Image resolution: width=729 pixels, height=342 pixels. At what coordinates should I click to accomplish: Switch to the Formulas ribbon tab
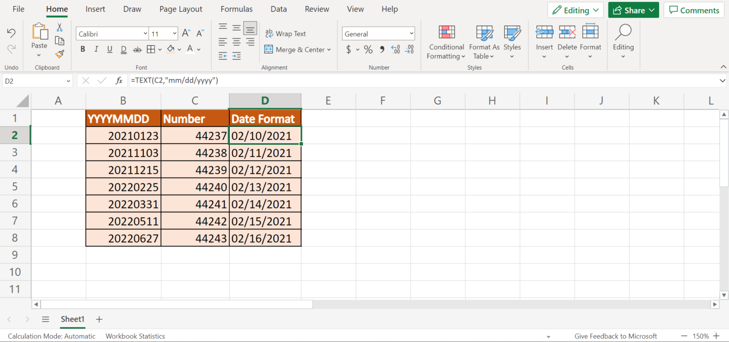[x=236, y=9]
